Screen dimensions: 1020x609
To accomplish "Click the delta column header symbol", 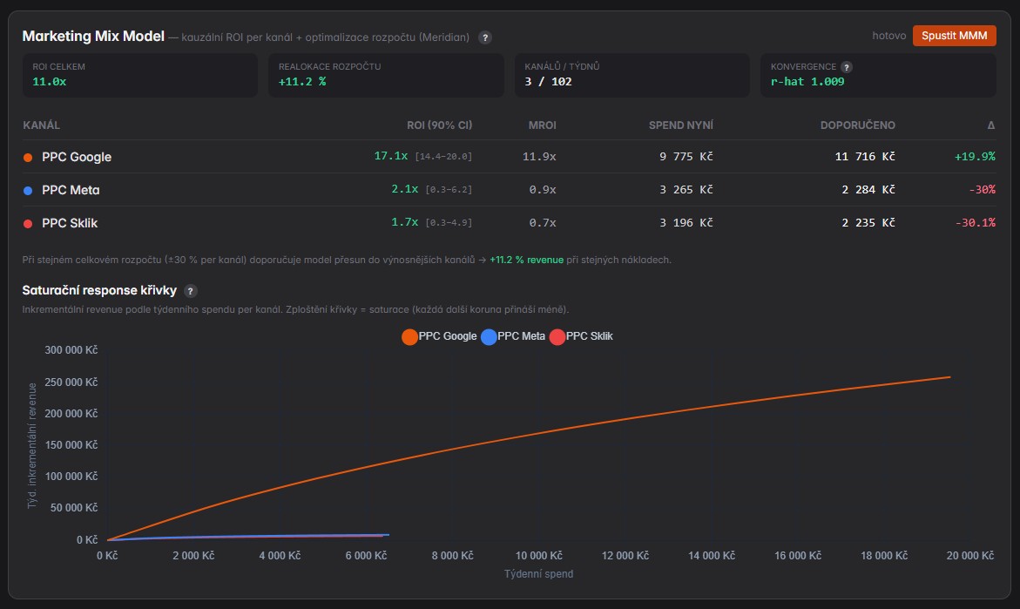I will pos(990,125).
